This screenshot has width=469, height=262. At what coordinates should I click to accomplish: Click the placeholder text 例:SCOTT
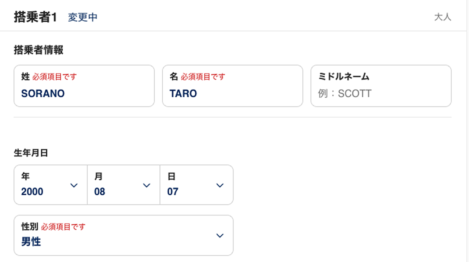click(x=345, y=94)
